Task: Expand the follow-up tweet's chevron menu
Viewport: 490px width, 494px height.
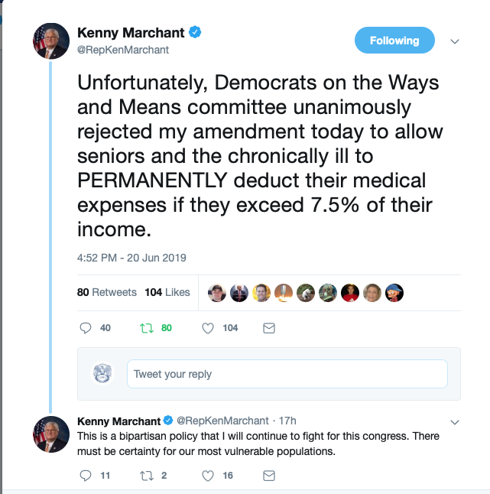Action: click(454, 421)
